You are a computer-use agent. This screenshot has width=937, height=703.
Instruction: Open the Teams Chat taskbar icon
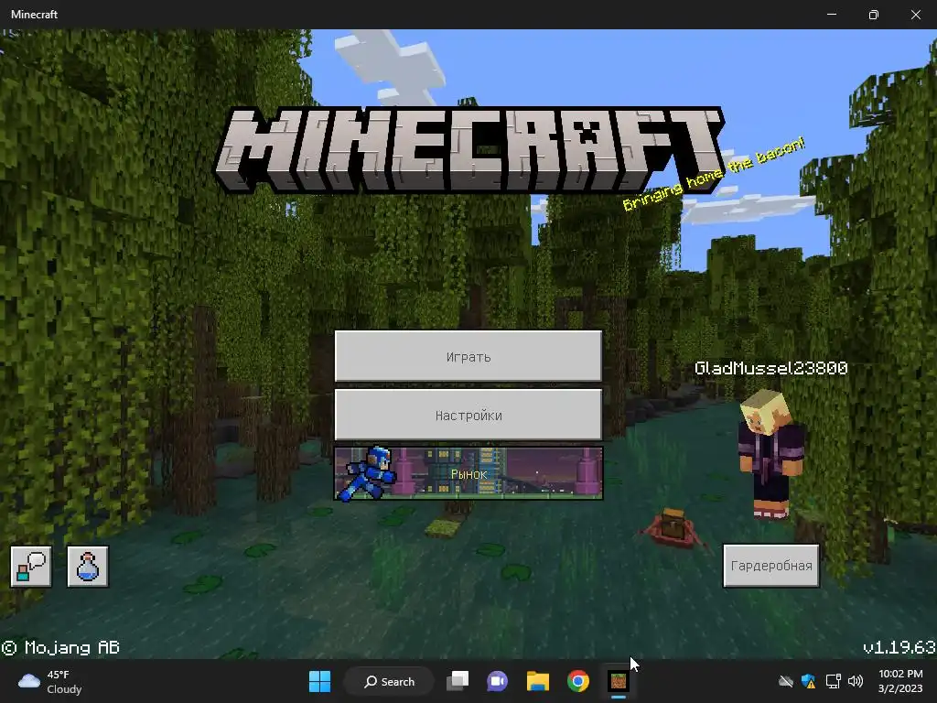coord(497,681)
